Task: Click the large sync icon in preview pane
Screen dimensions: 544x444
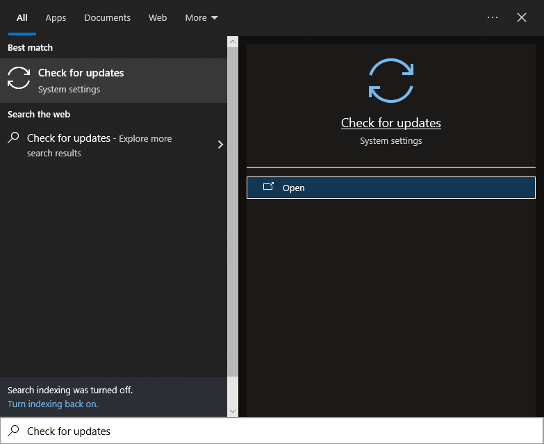Action: 390,81
